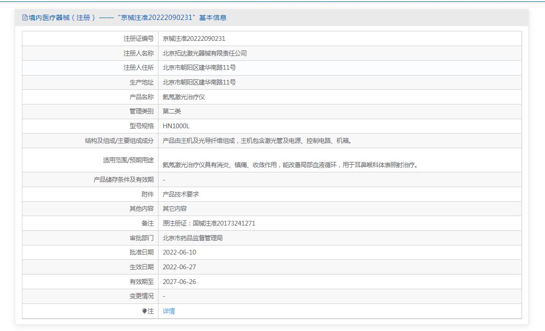Click the bullet icon beside 注

click(x=145, y=311)
